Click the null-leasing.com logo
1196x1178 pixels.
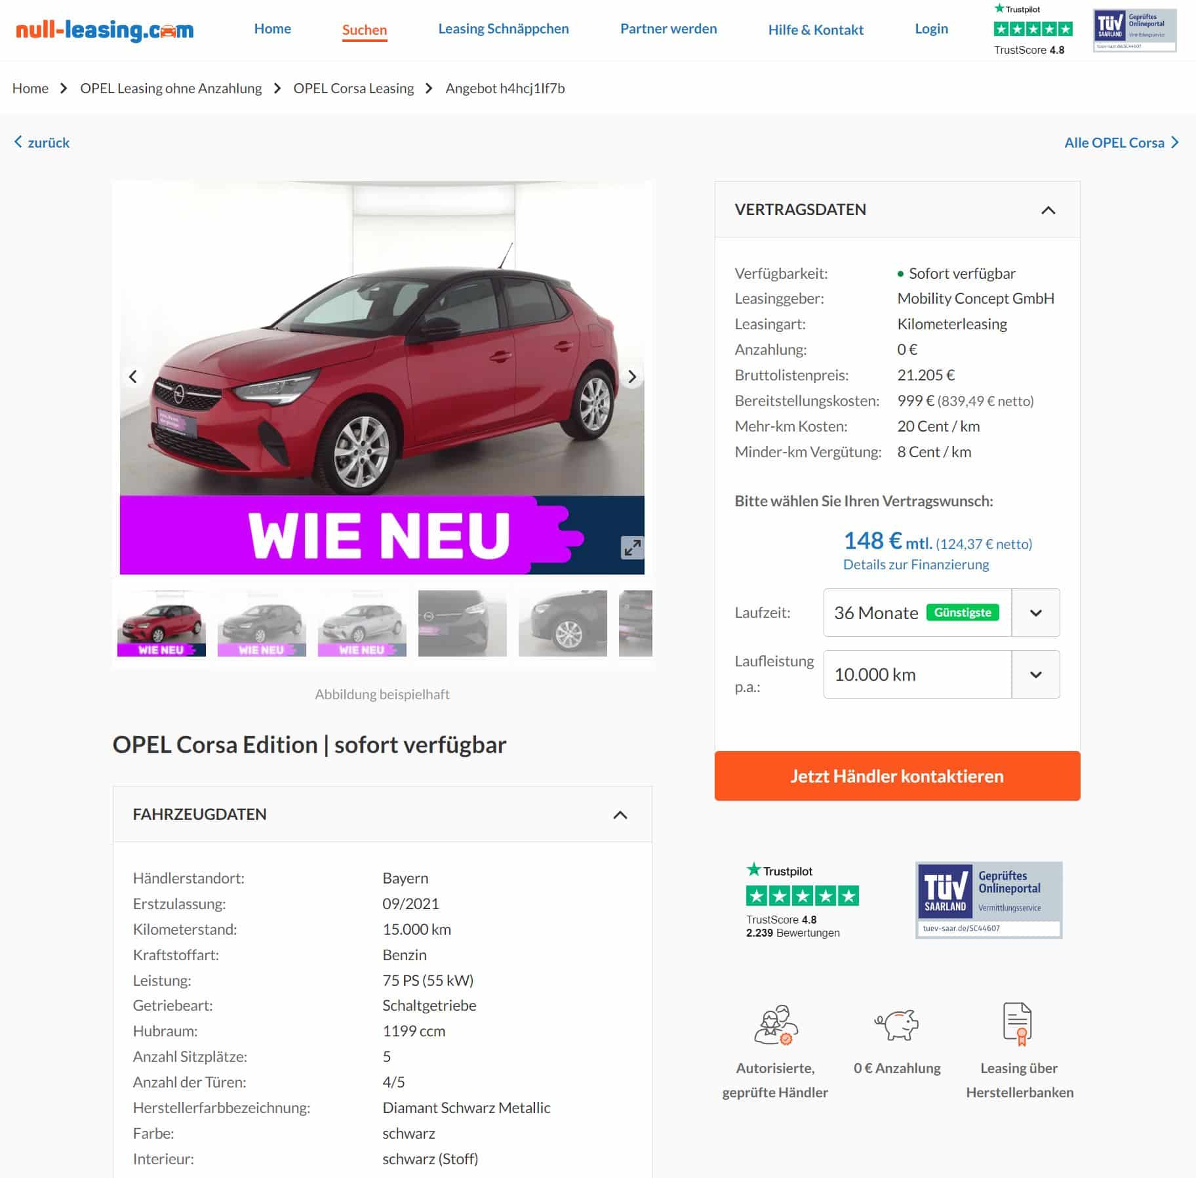pos(105,30)
